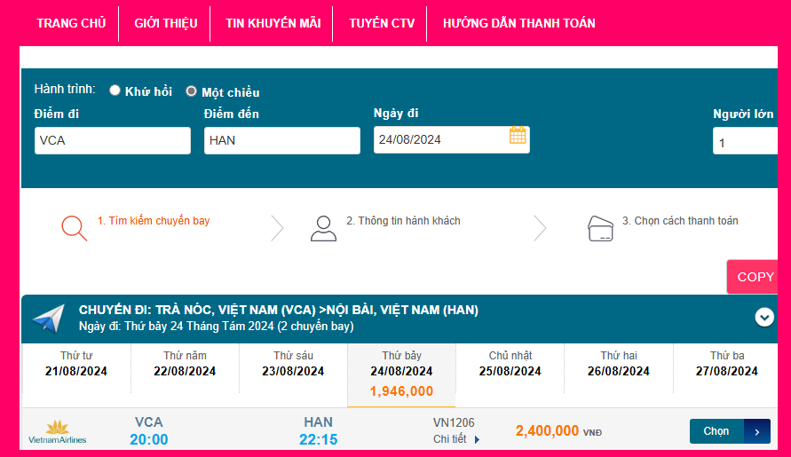Open the TRANG CHỦ menu item
This screenshot has width=791, height=457.
coord(71,24)
